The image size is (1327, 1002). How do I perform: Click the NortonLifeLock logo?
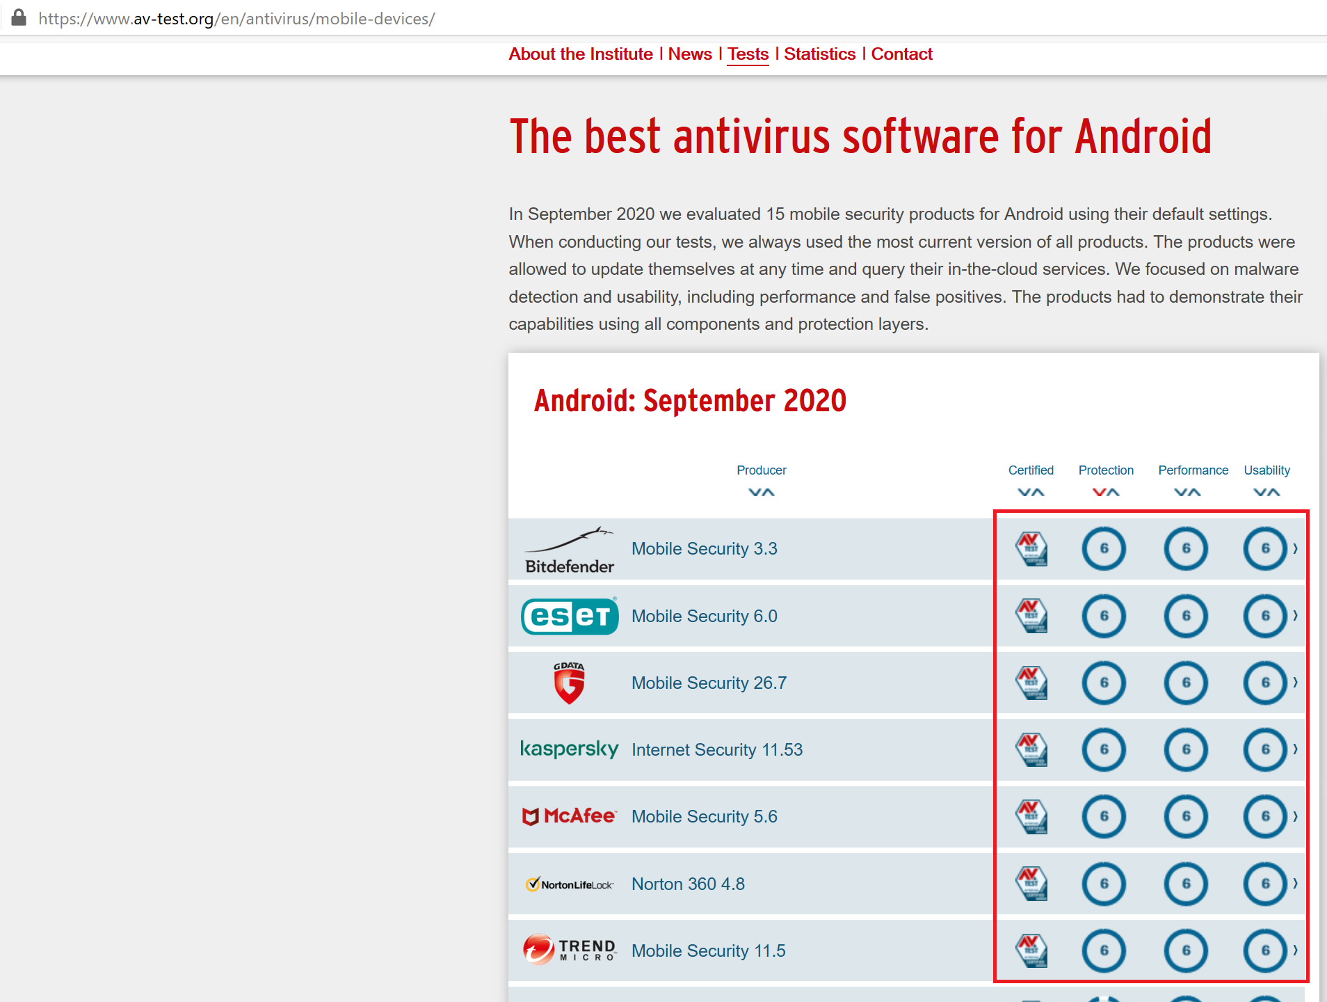click(570, 884)
